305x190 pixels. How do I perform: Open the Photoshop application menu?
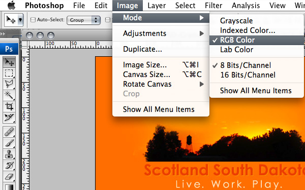[44, 6]
